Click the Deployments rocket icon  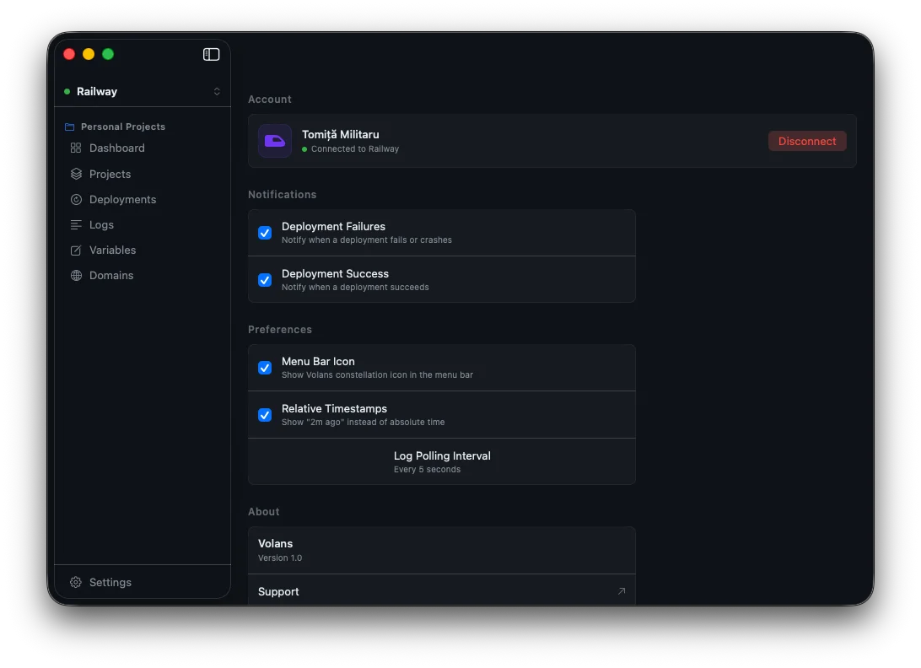click(x=75, y=199)
